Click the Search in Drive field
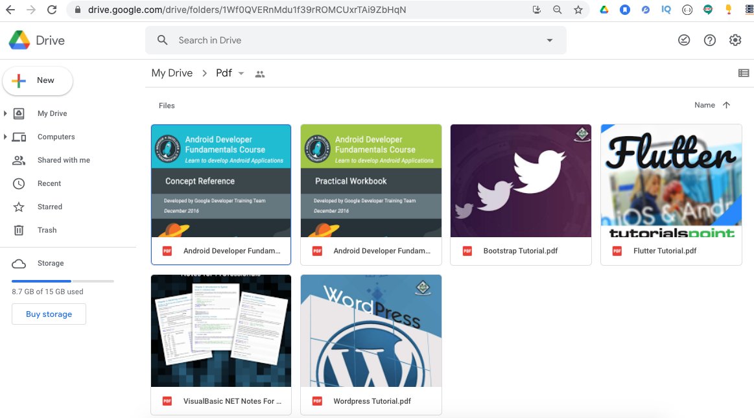This screenshot has height=418, width=754. [356, 40]
